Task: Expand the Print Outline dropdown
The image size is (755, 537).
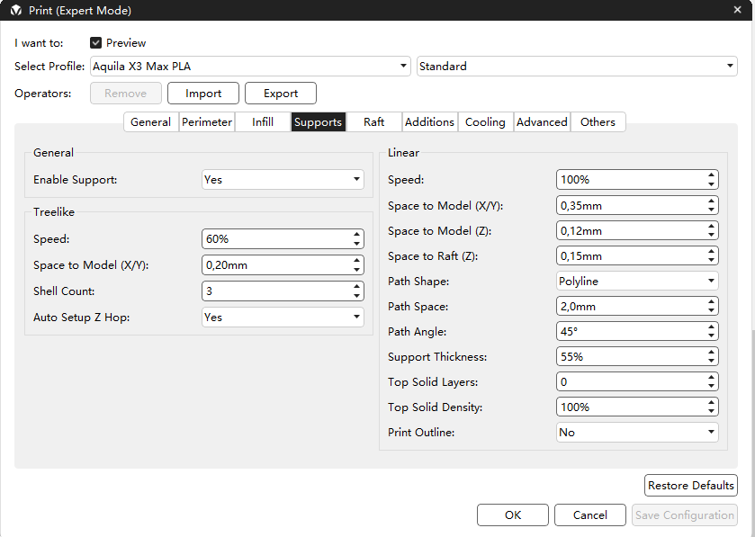Action: (x=637, y=433)
